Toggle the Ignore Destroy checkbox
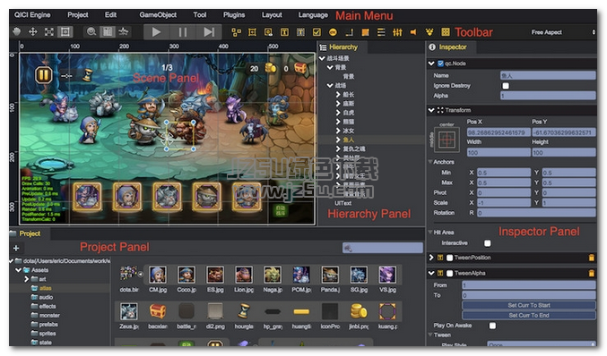 click(506, 86)
